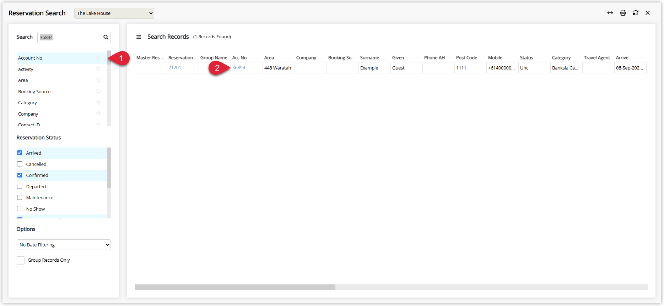Sort by Mobile column header
The width and height of the screenshot is (664, 306).
[x=495, y=58]
